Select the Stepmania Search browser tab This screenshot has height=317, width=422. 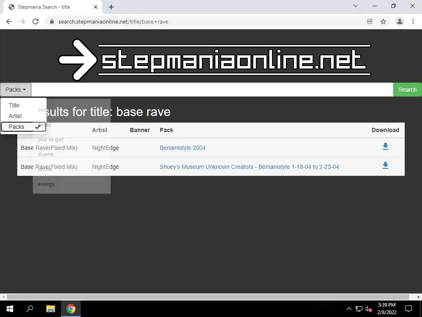click(x=52, y=7)
